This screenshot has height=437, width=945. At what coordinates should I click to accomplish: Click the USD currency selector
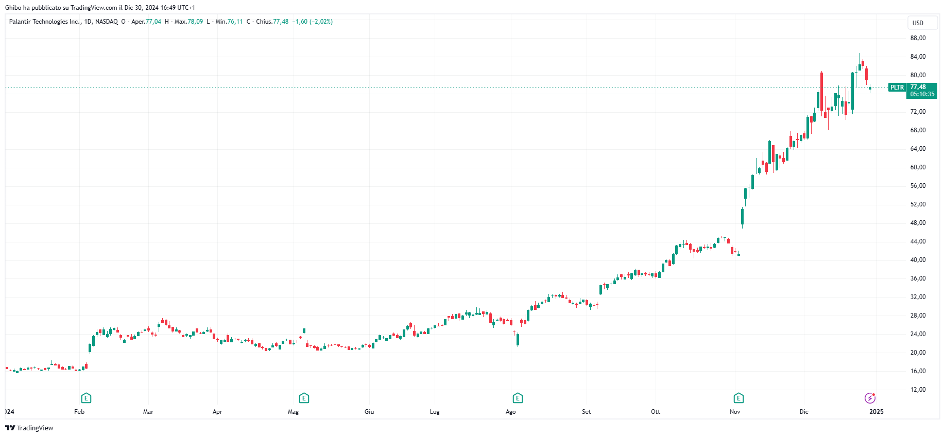922,23
